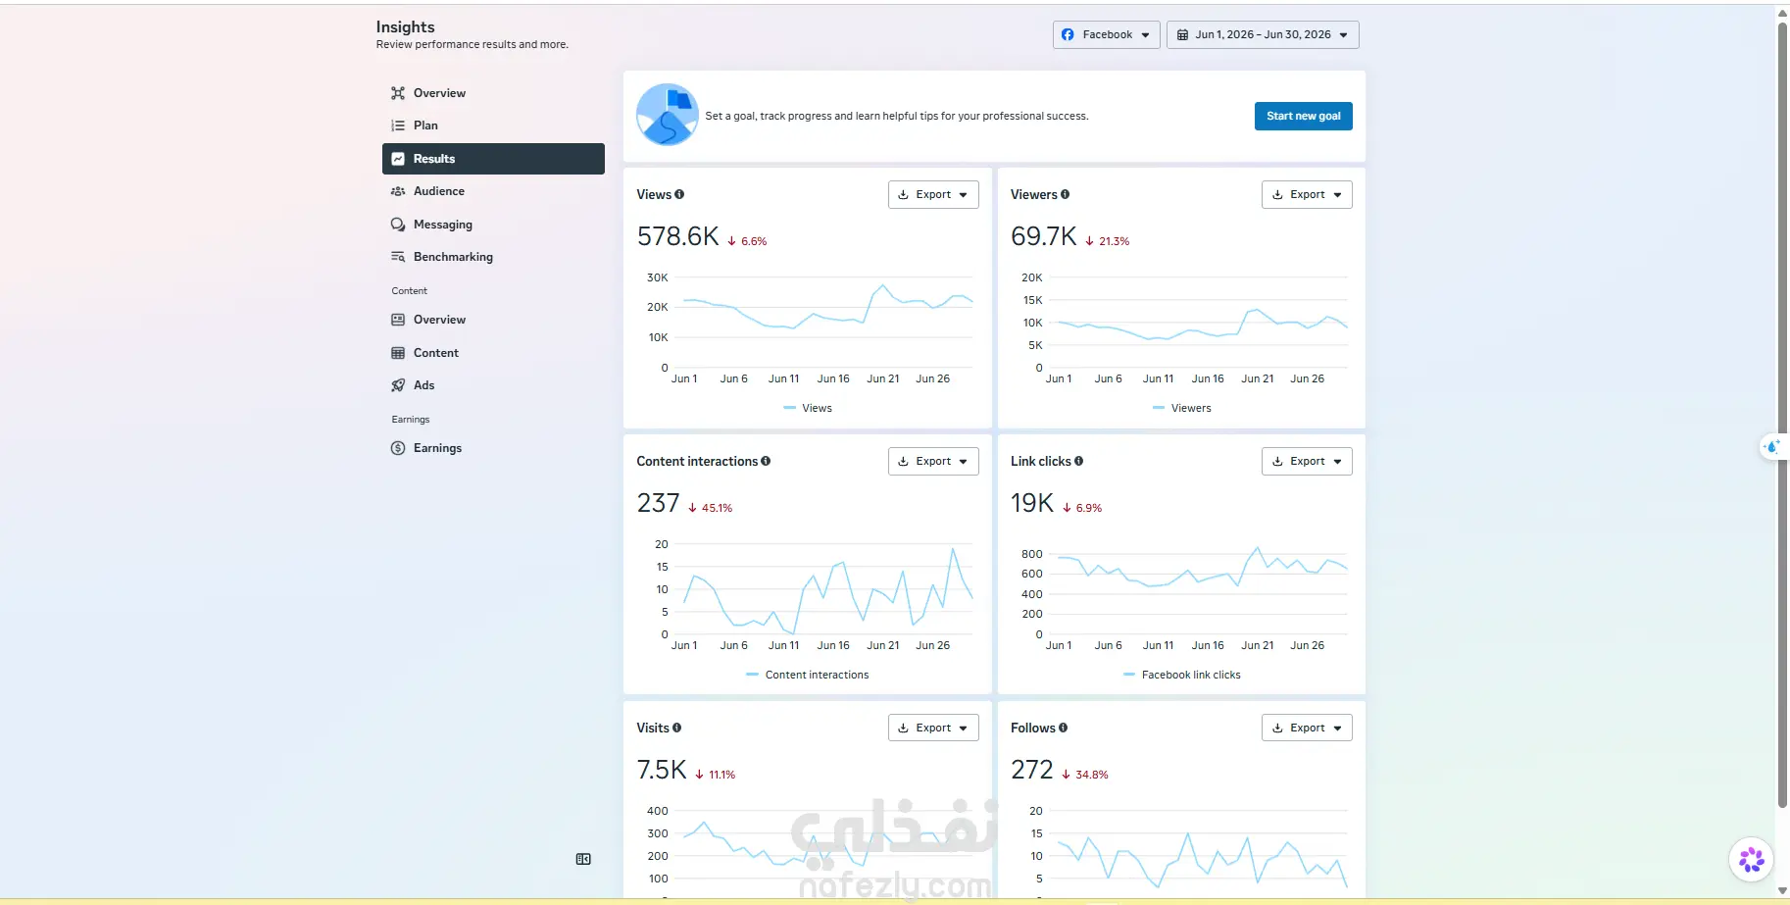Toggle the Content interactions legend series
1790x905 pixels.
(x=808, y=675)
